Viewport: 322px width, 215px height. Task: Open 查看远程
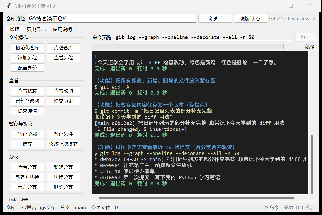pos(63,58)
